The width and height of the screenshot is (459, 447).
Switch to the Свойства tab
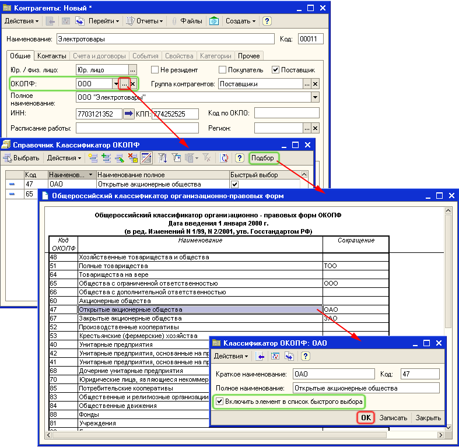[179, 56]
